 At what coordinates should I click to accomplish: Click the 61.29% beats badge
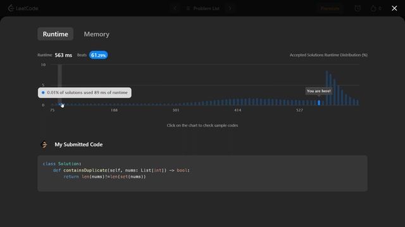point(99,55)
